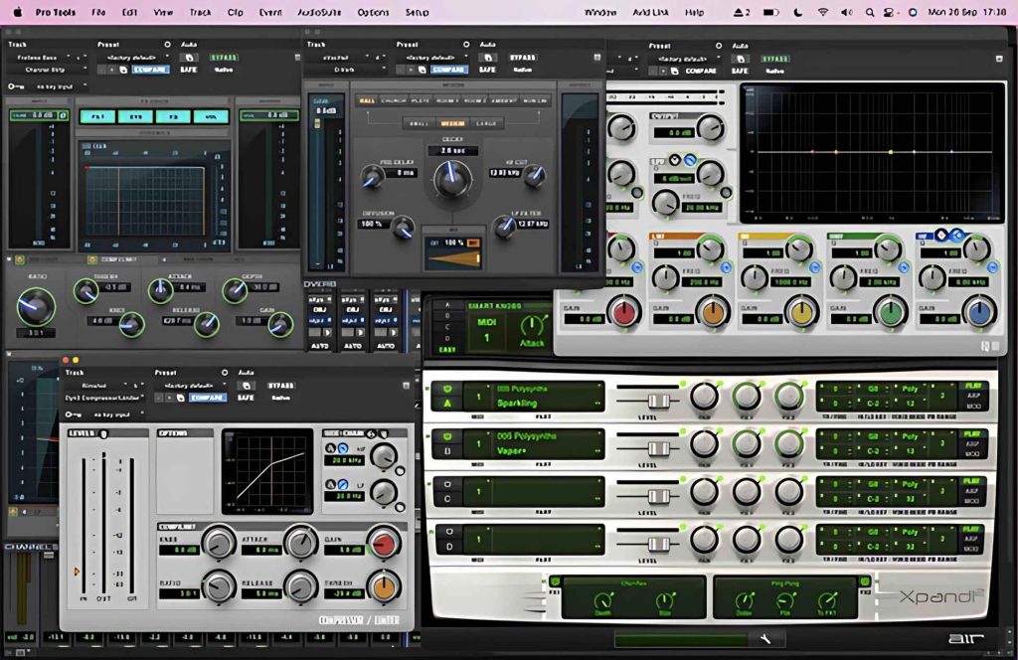Enable Safe on the Channel Strip plug-in

(x=189, y=69)
